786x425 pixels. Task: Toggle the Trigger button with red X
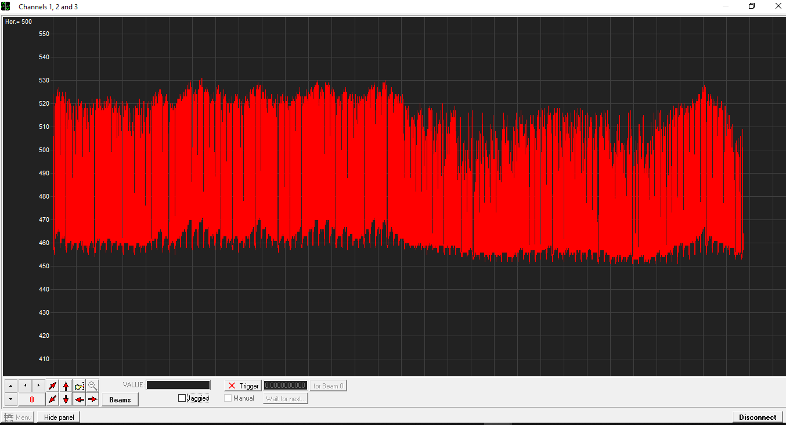coord(243,386)
